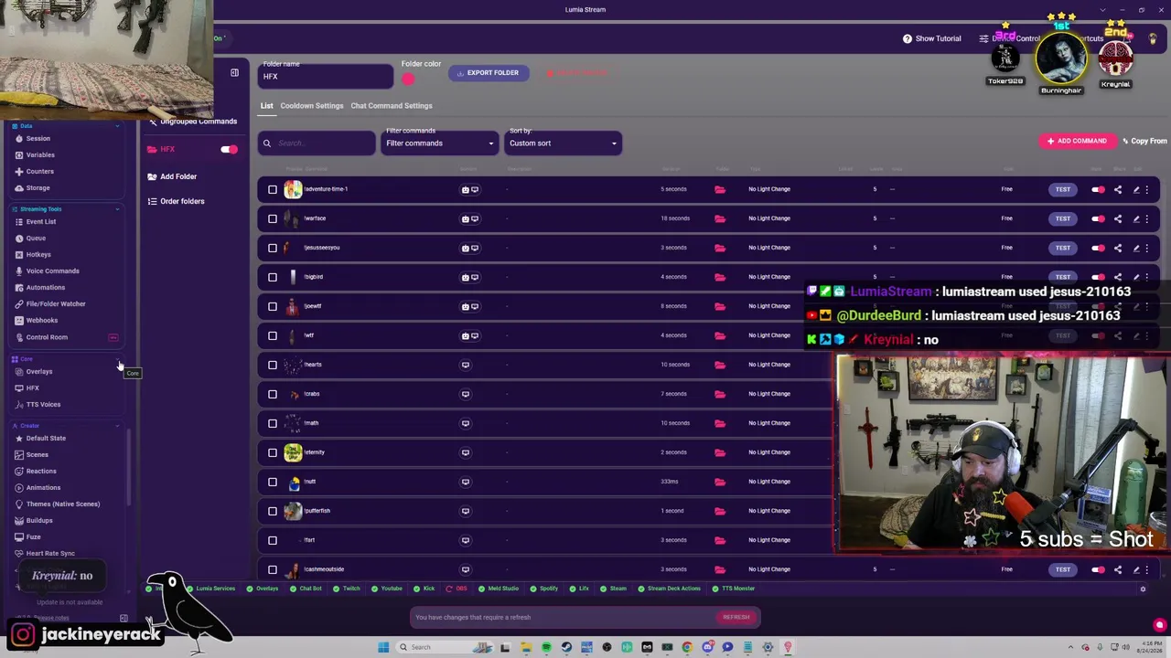Open Voice Commands settings
This screenshot has width=1171, height=658.
point(52,271)
